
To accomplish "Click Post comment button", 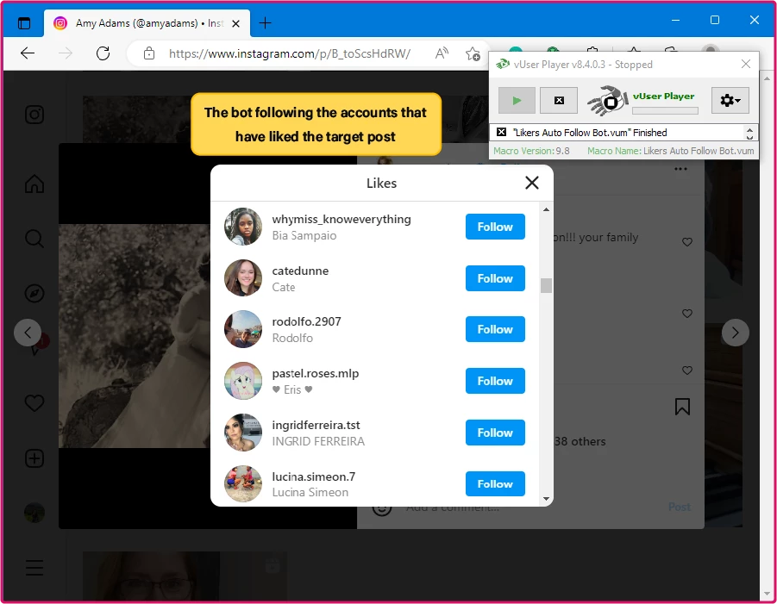I will tap(680, 507).
